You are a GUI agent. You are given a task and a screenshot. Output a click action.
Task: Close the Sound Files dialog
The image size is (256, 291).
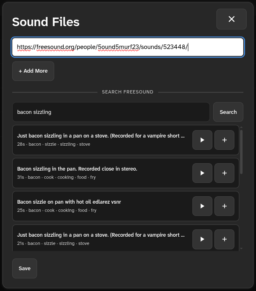point(232,19)
